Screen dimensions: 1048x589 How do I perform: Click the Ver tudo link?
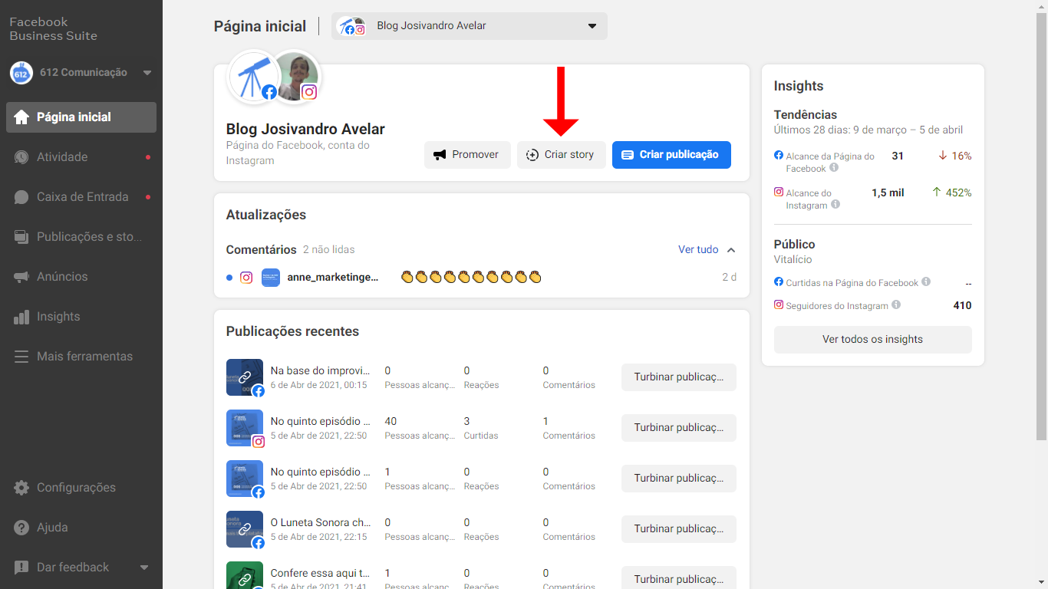(698, 250)
